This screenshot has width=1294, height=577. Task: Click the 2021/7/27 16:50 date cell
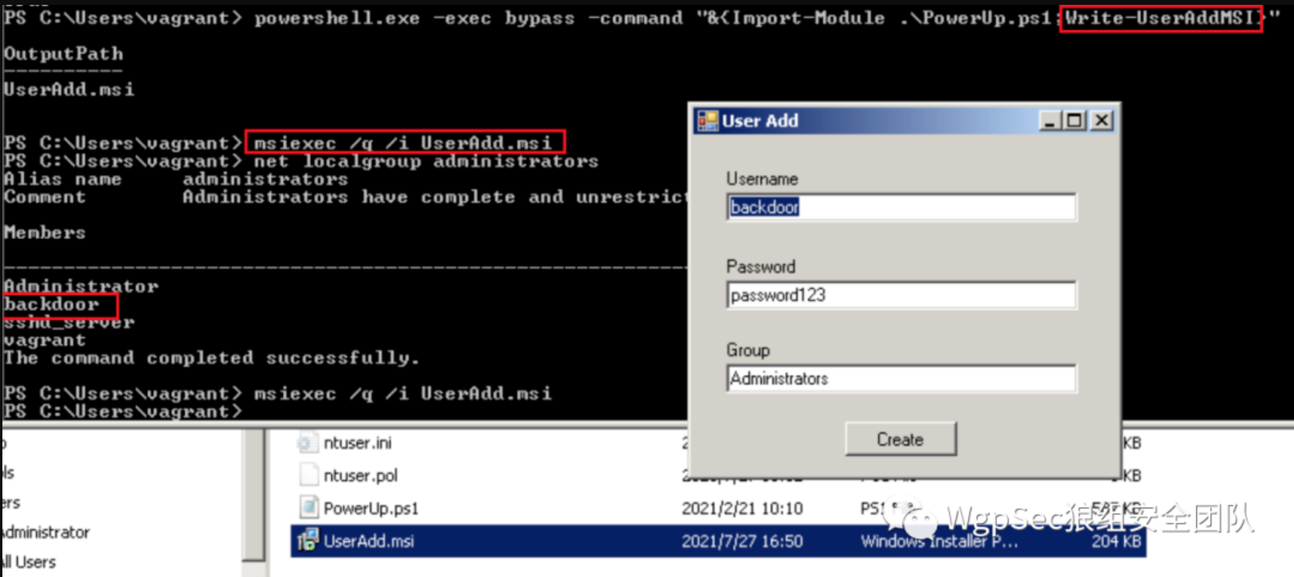pos(742,541)
